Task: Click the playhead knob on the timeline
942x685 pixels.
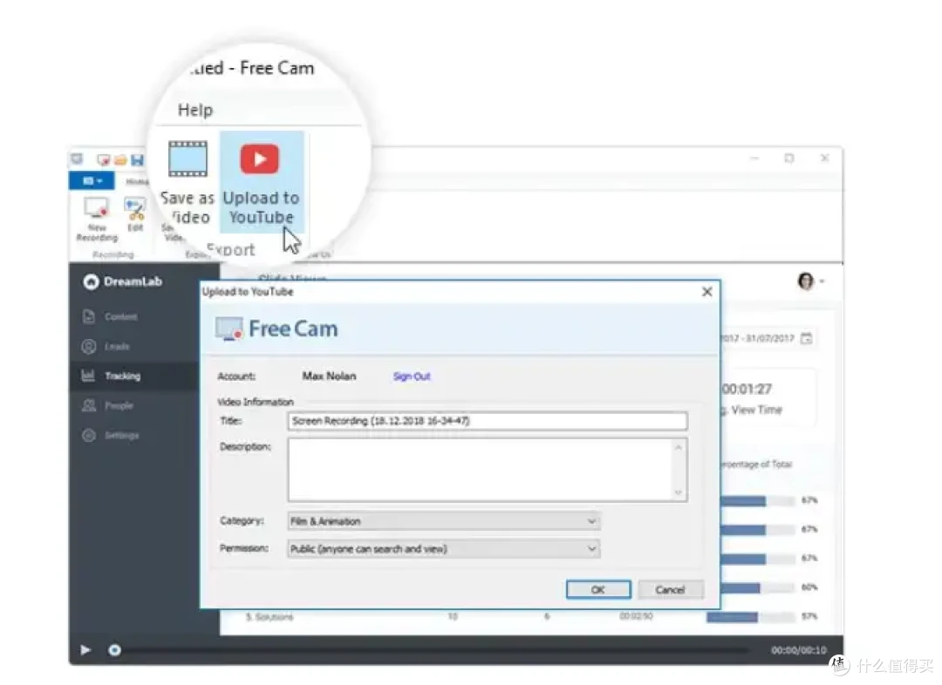Action: (x=114, y=649)
